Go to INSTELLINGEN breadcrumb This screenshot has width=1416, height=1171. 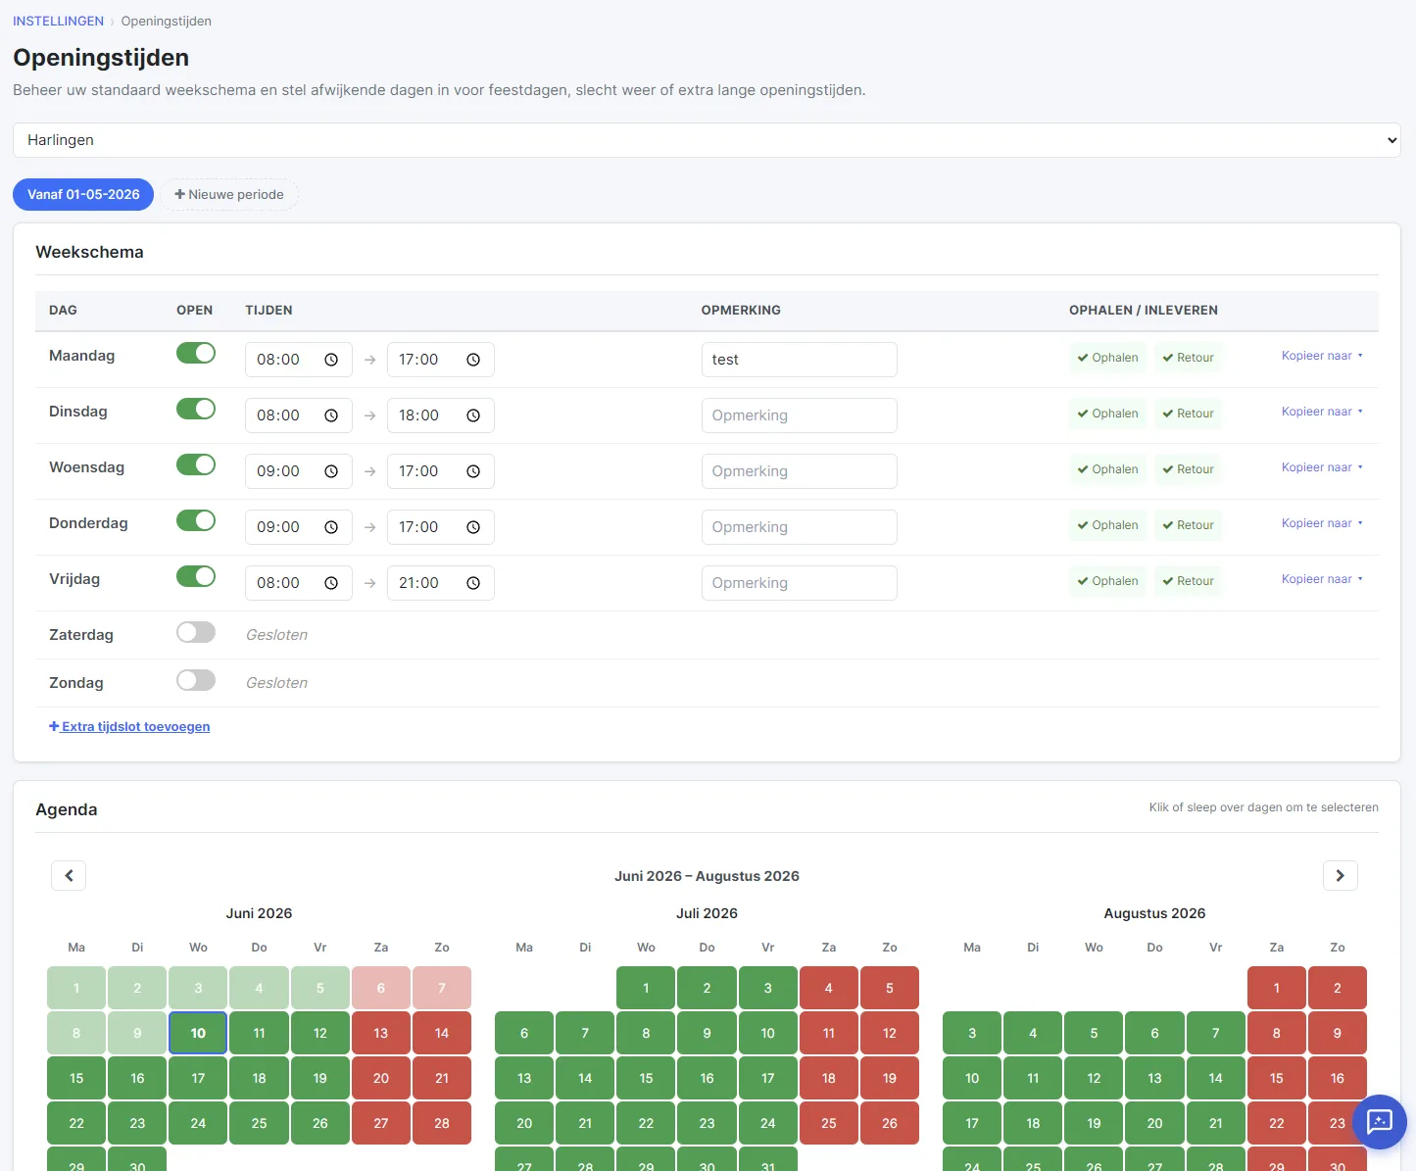coord(58,21)
